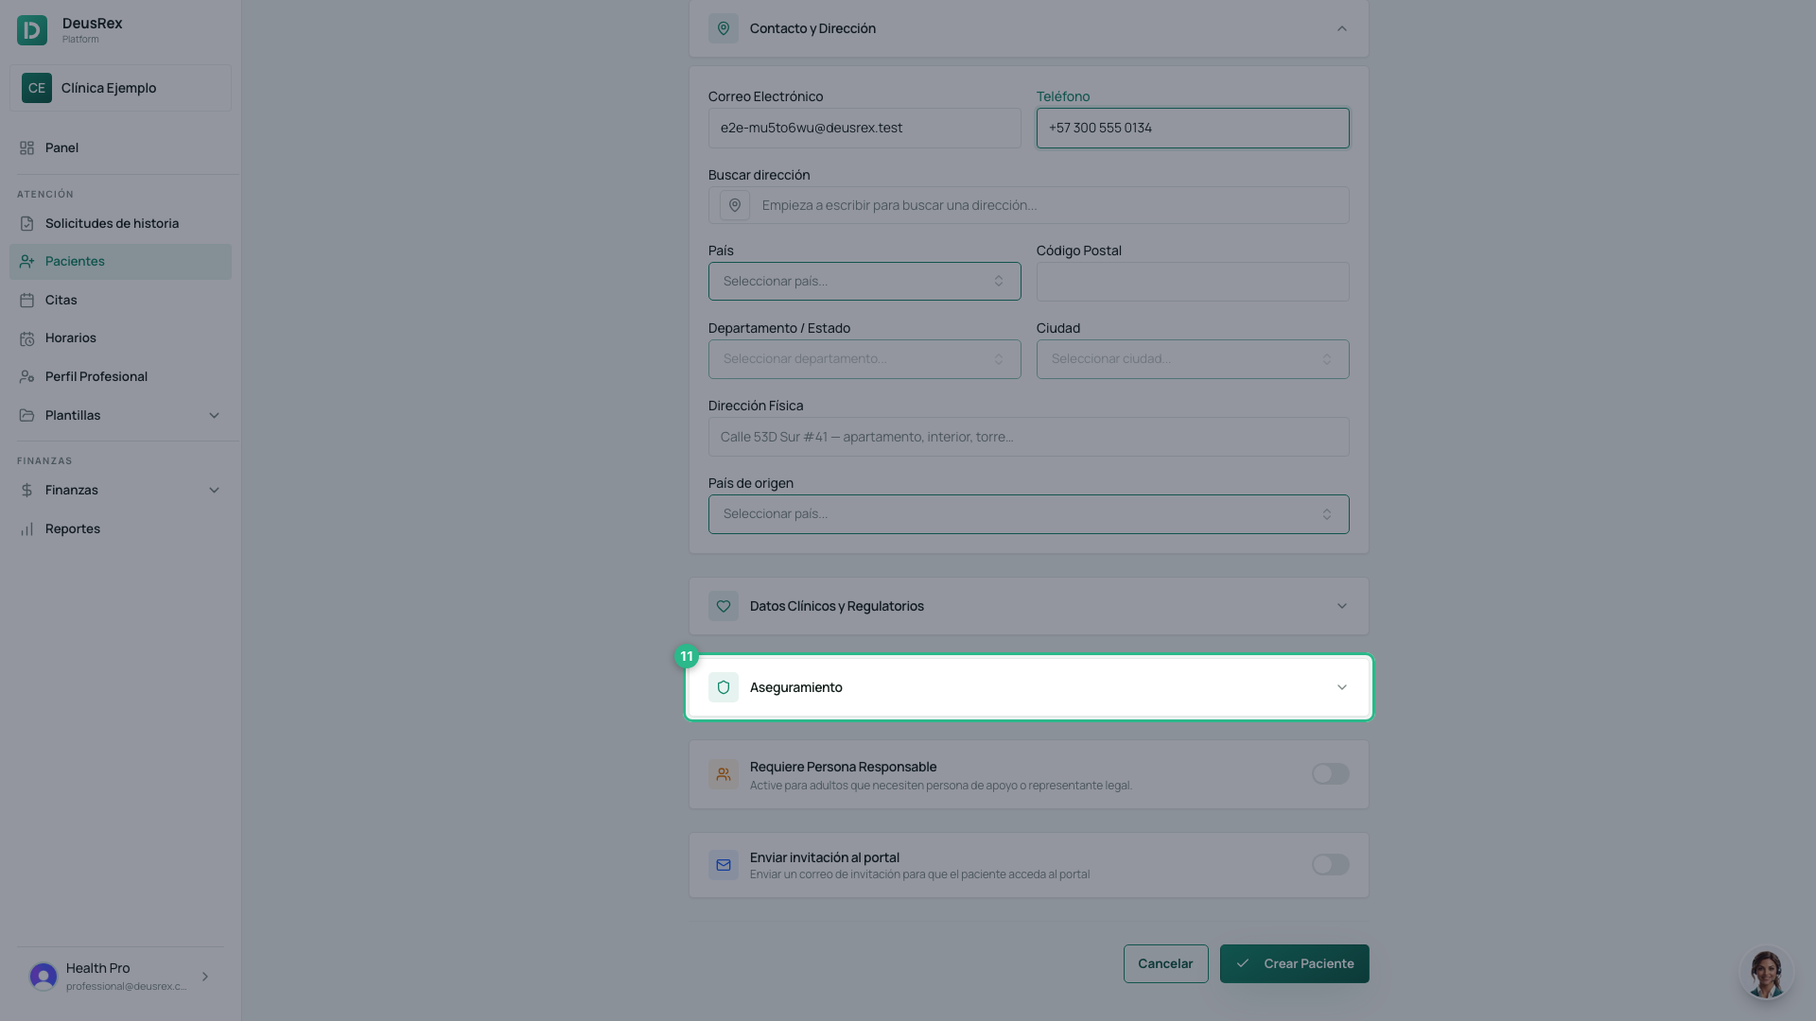Screen dimensions: 1816x1021
Task: Click the Crear Paciente button
Action: pos(1294,963)
